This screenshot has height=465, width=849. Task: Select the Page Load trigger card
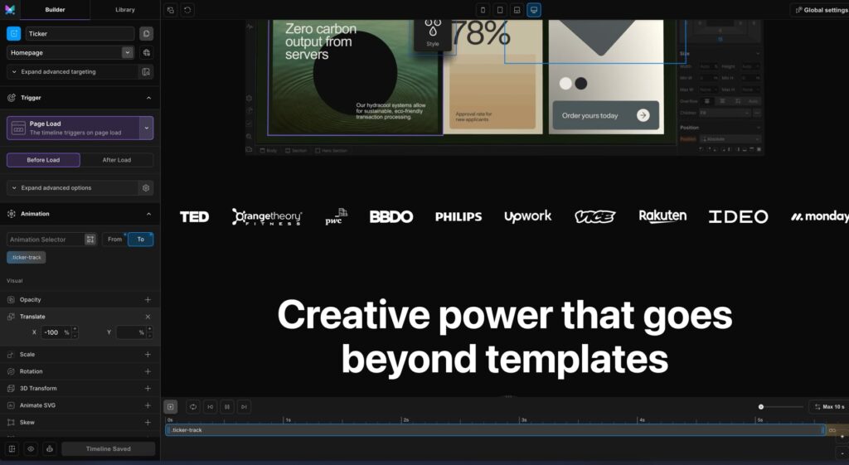pyautogui.click(x=73, y=128)
